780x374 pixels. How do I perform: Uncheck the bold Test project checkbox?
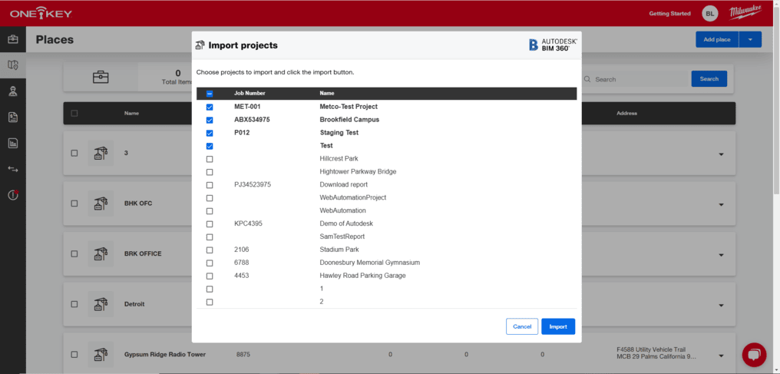(x=210, y=146)
